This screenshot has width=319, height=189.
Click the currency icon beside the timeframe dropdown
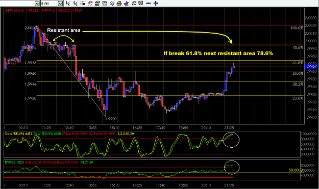(x=68, y=3)
